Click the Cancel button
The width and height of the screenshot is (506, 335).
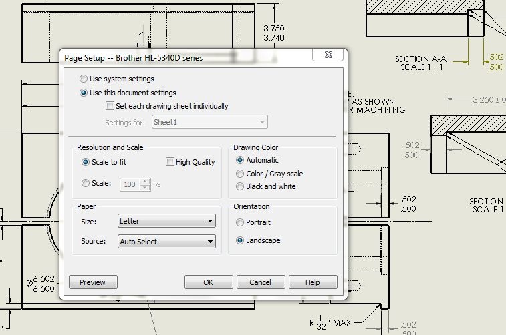coord(261,282)
